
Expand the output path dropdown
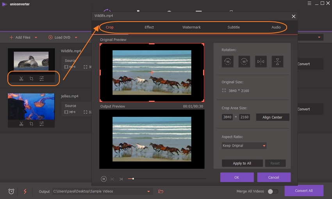point(148,191)
